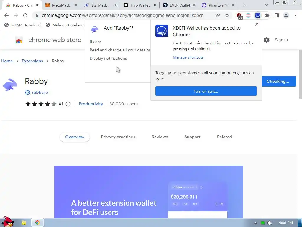
Task: Go back with the browser back arrow
Action: (x=6, y=15)
